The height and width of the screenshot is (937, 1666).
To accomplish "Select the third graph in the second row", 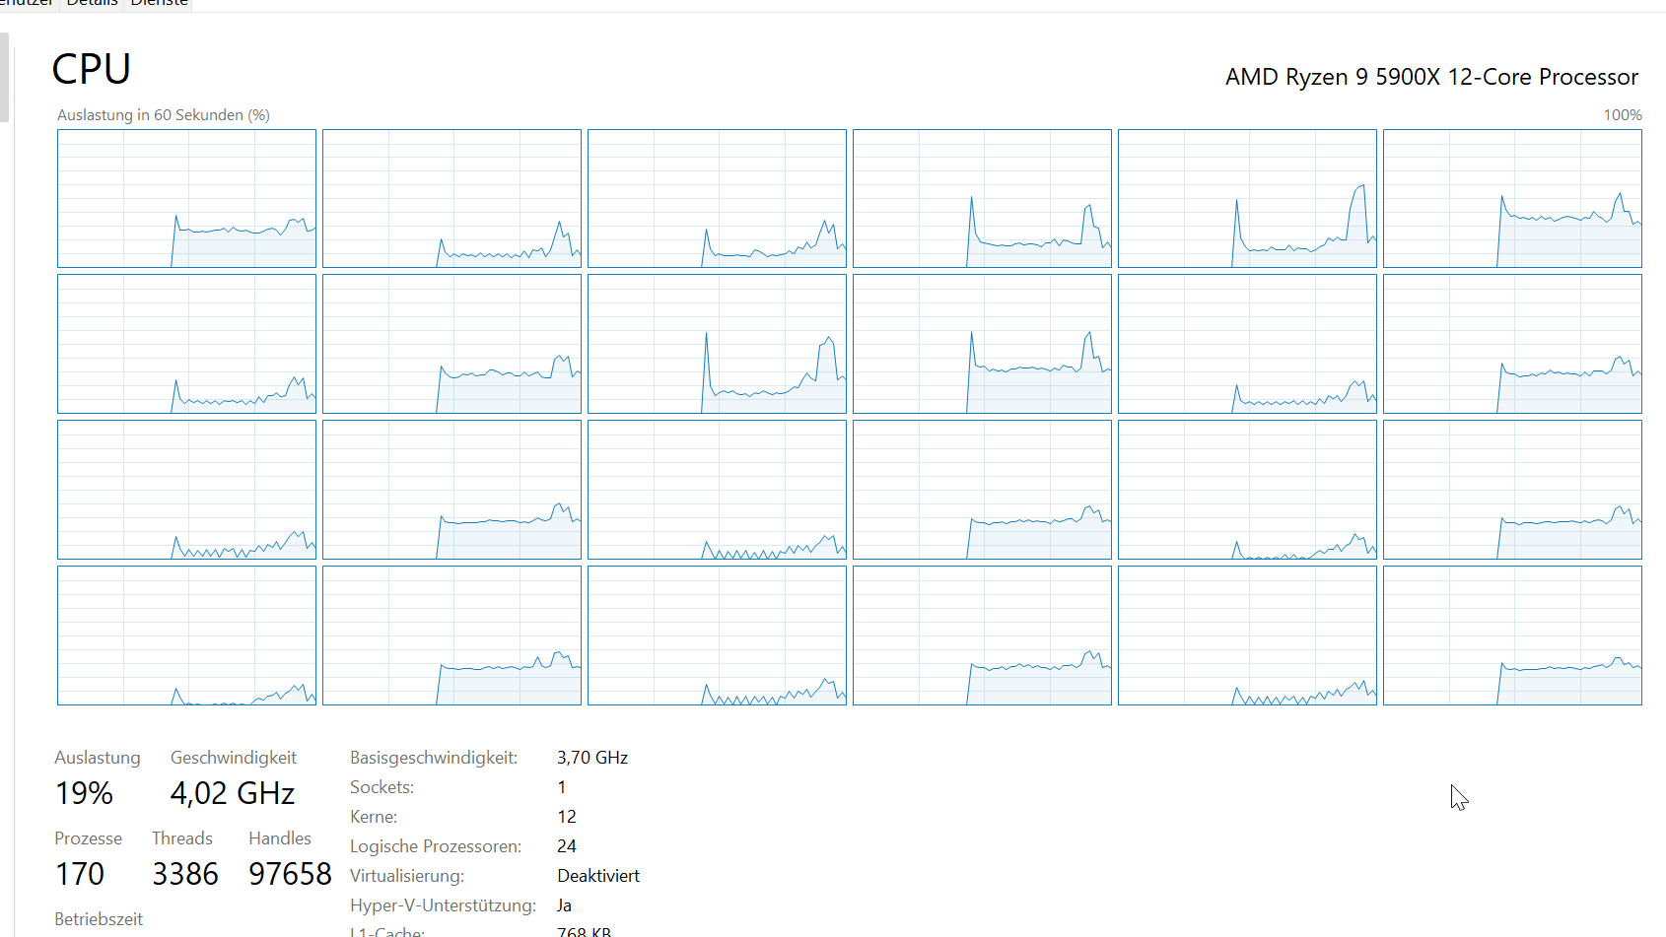I will pos(717,344).
